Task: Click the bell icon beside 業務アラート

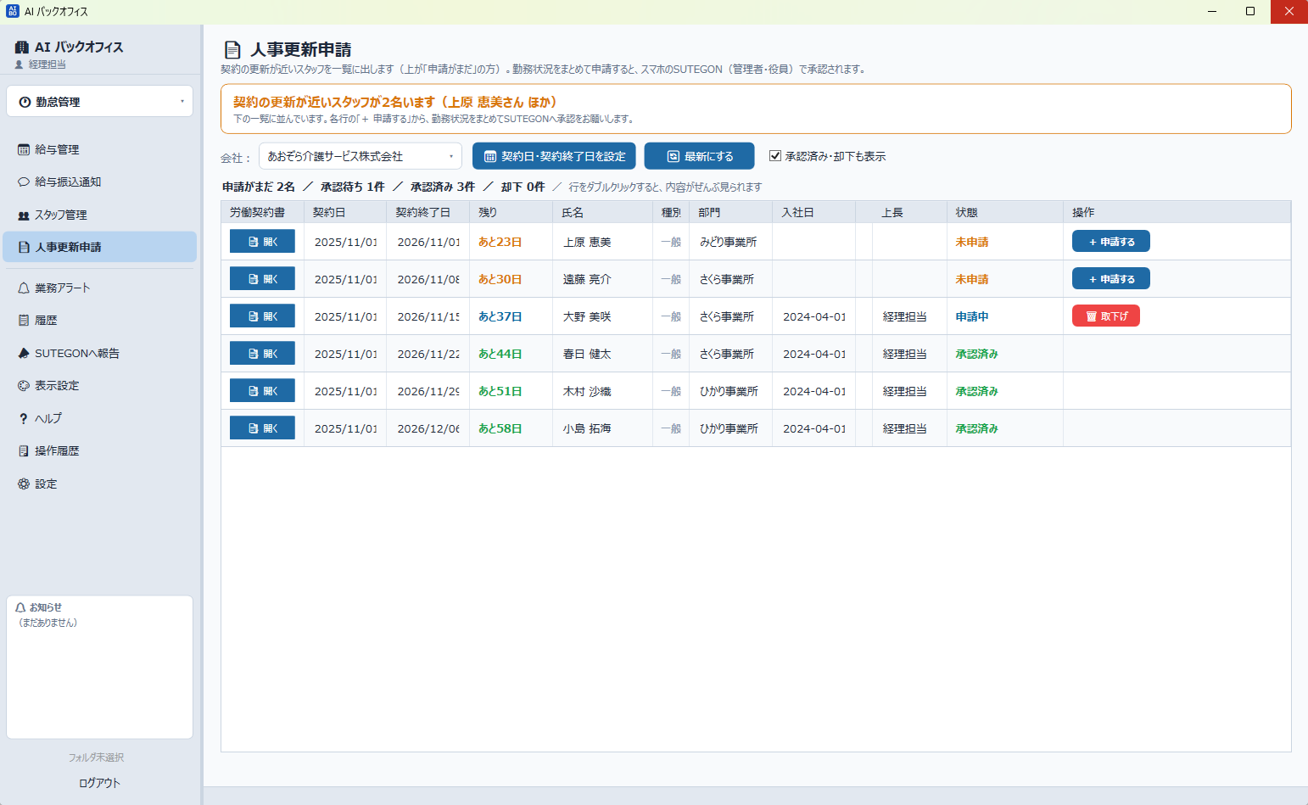Action: coord(24,288)
